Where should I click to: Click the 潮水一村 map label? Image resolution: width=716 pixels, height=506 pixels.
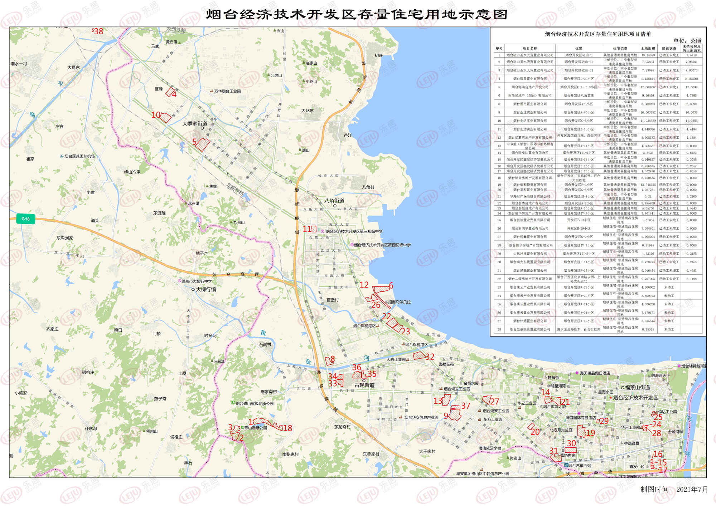(x=19, y=64)
